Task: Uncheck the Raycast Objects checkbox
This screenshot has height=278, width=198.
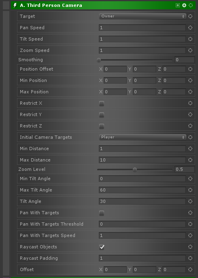Action: [102, 247]
